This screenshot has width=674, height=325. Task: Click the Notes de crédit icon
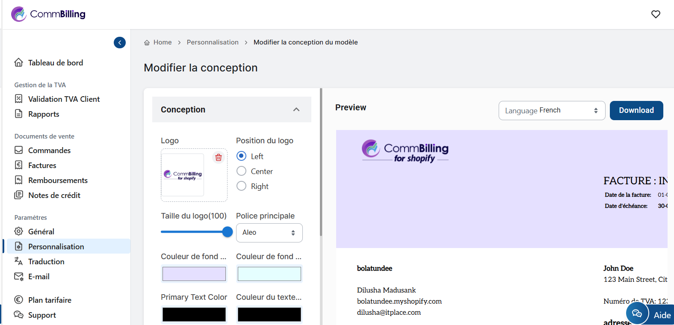point(18,195)
